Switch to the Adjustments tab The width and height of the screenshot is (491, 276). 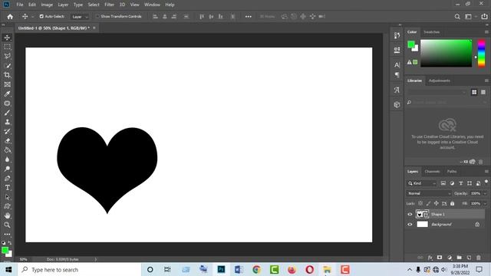[440, 80]
